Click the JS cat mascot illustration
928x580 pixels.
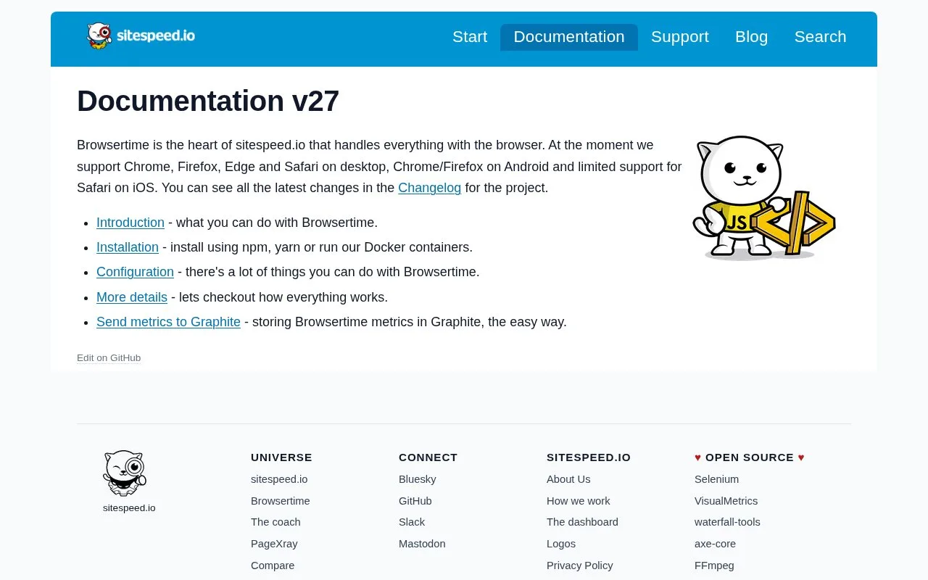pos(763,197)
